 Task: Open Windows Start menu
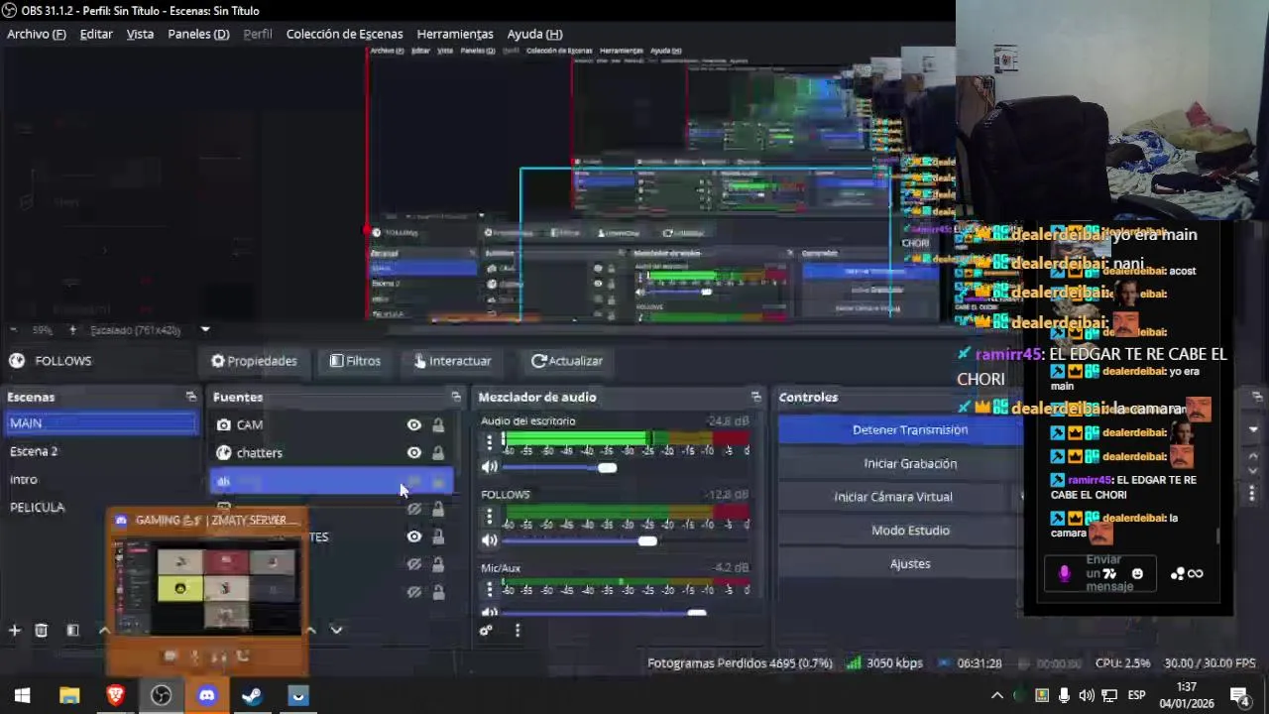(x=23, y=695)
